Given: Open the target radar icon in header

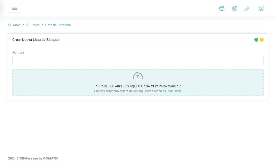Looking at the screenshot, I should coord(234,9).
